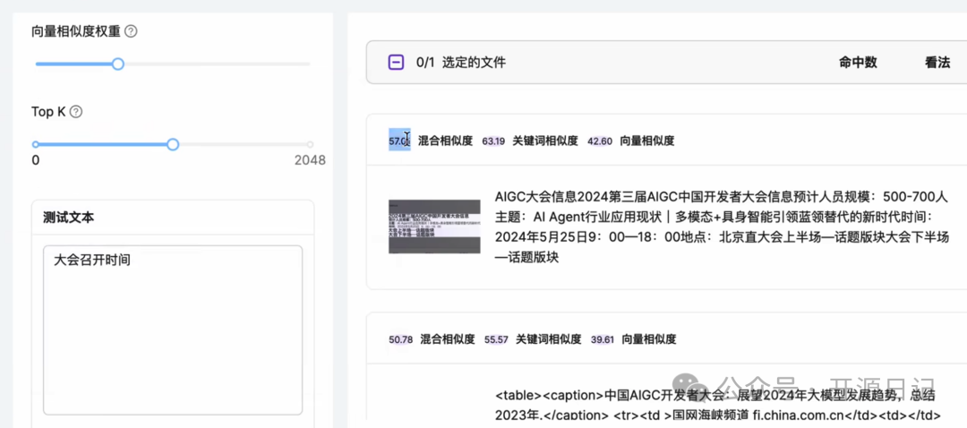
Task: Select the 42.60 向量相似度 score
Action: [x=600, y=141]
